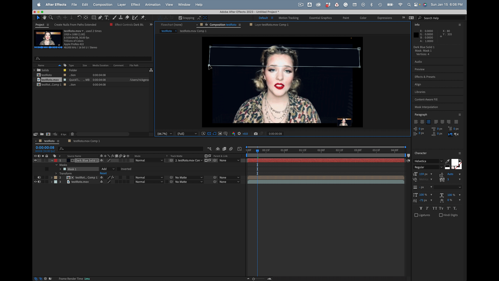
Task: Click the white fill color swatch
Action: click(x=455, y=162)
